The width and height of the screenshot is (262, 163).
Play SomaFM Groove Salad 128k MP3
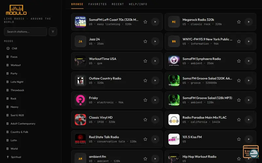tap(249, 100)
